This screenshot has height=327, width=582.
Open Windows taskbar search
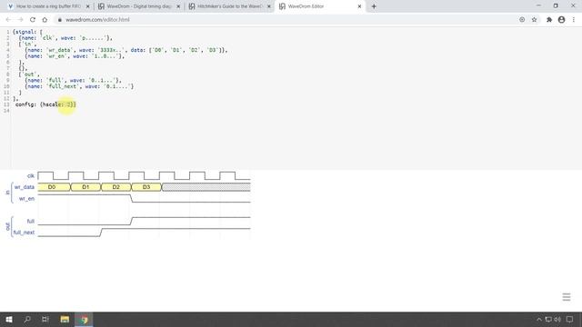pyautogui.click(x=27, y=319)
